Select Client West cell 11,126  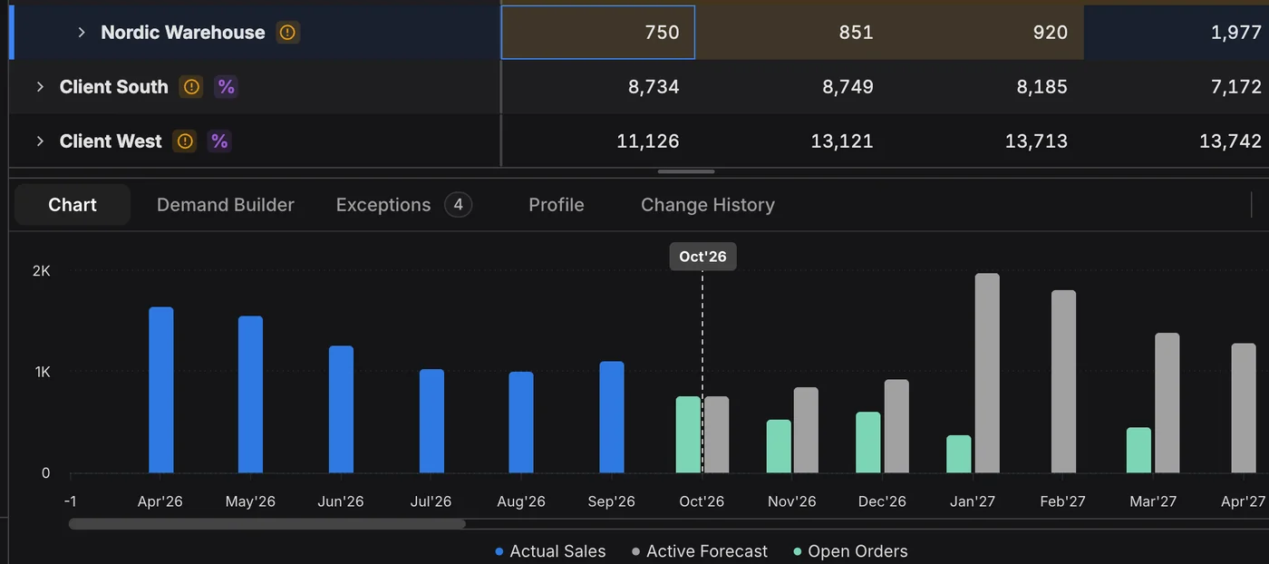pos(598,141)
